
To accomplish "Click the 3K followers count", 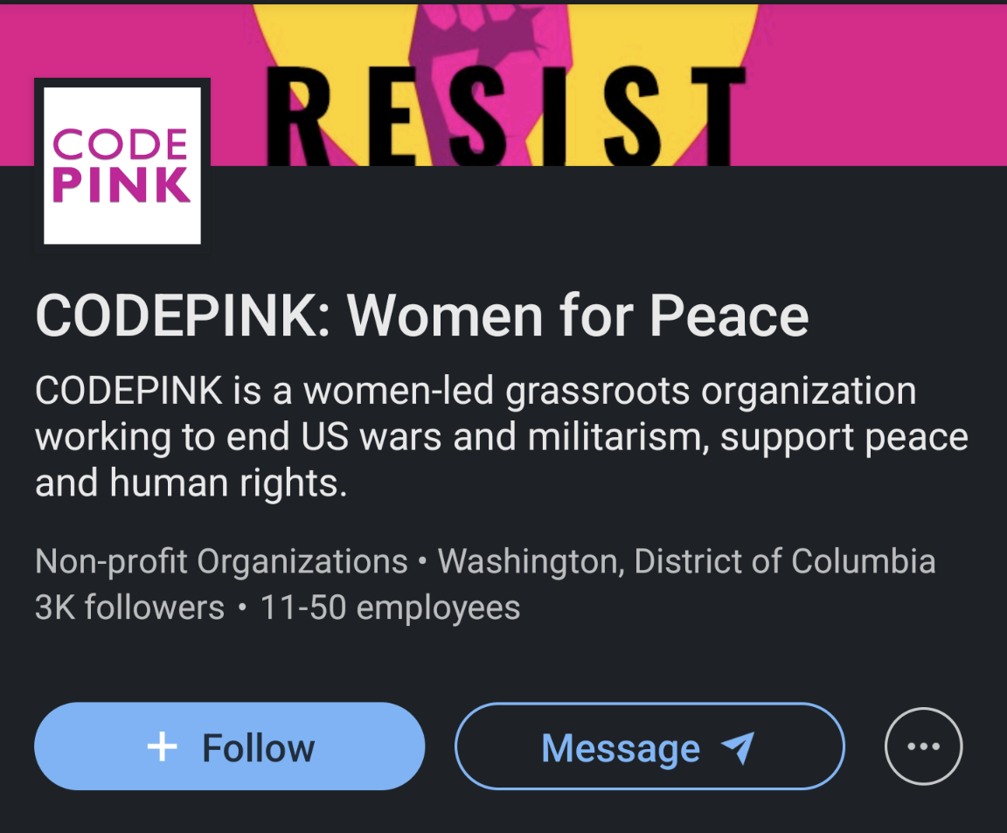I will [129, 607].
